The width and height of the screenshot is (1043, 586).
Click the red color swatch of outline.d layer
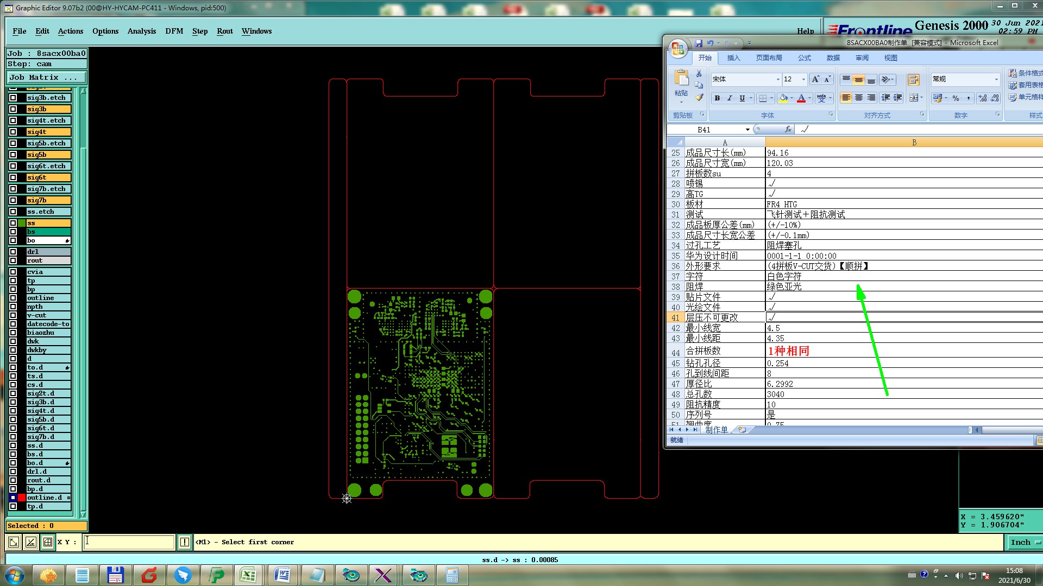click(x=22, y=498)
